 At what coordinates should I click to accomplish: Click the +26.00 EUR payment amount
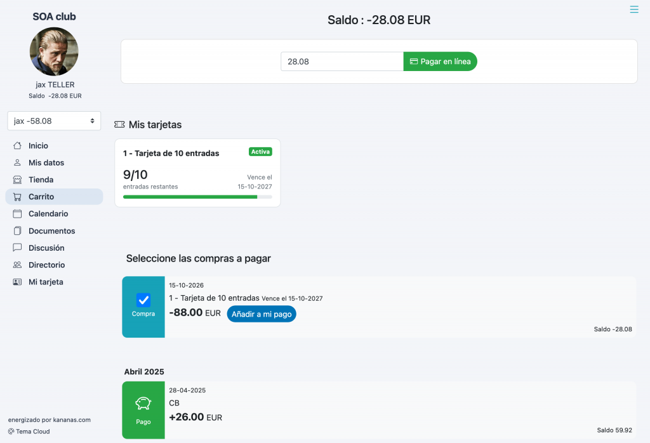pos(196,417)
